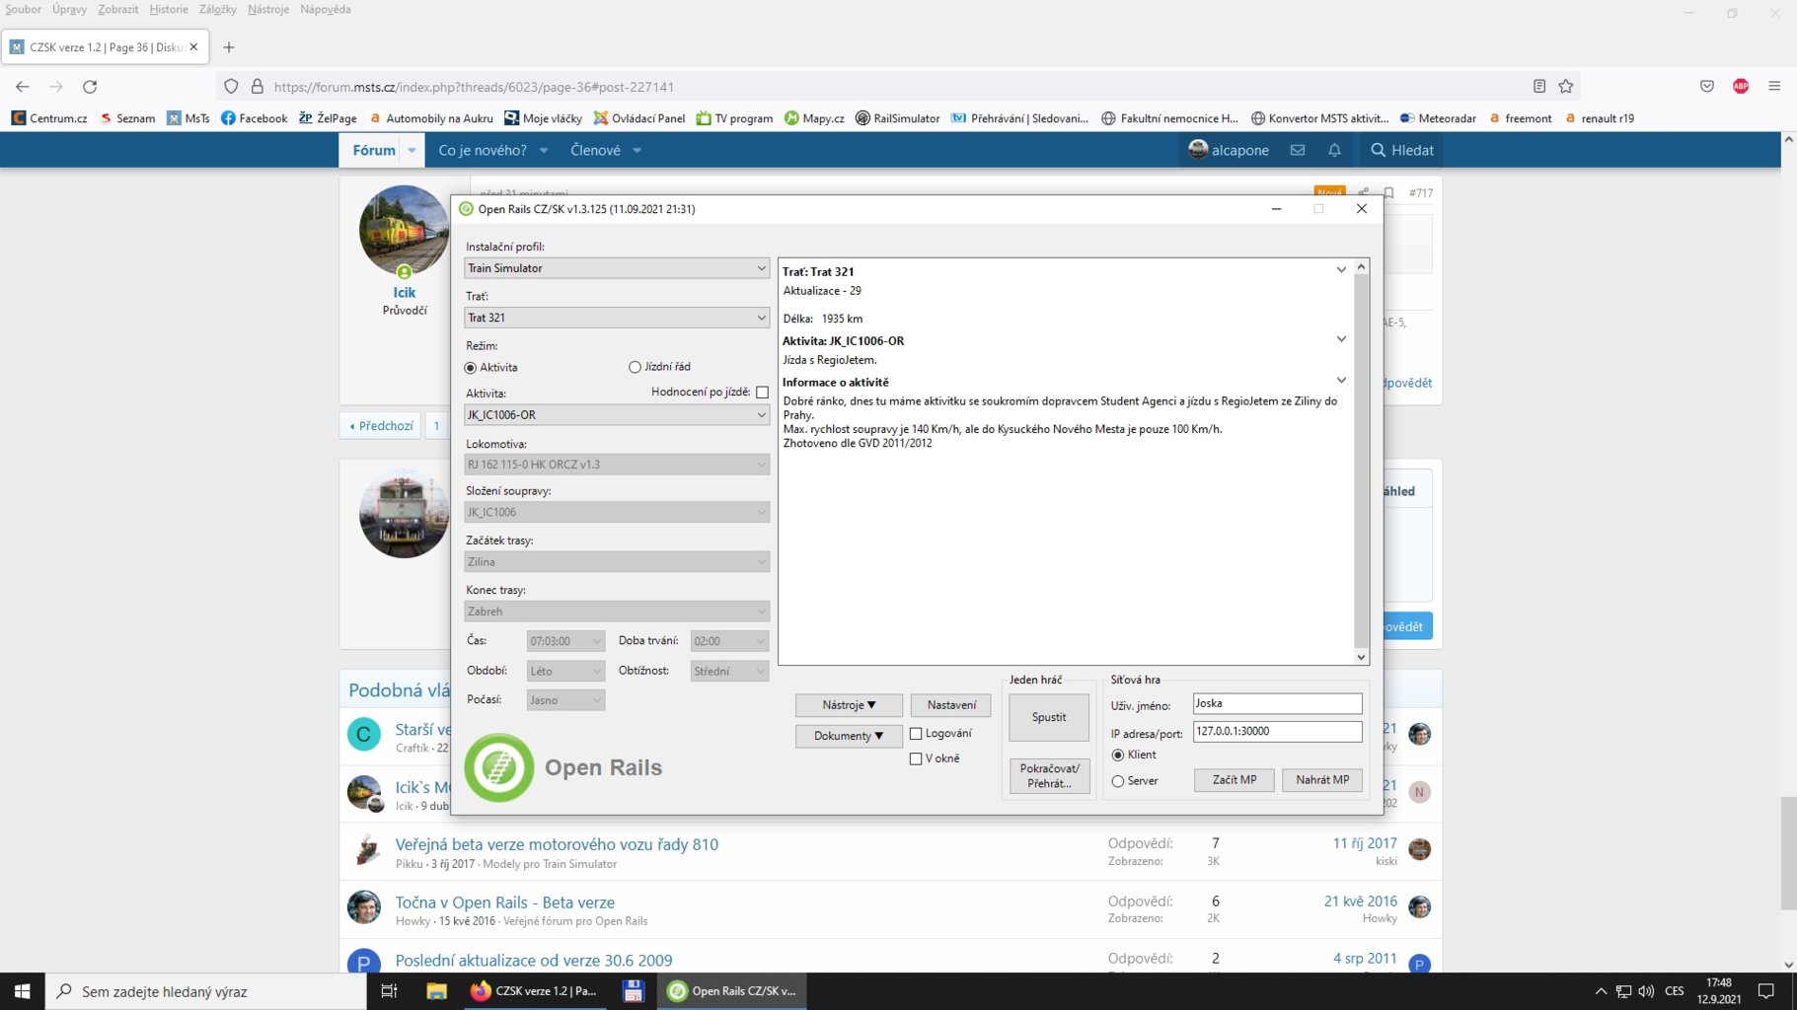
Task: Open the Aktivita JK_IC1006-OR dropdown
Action: 617,415
